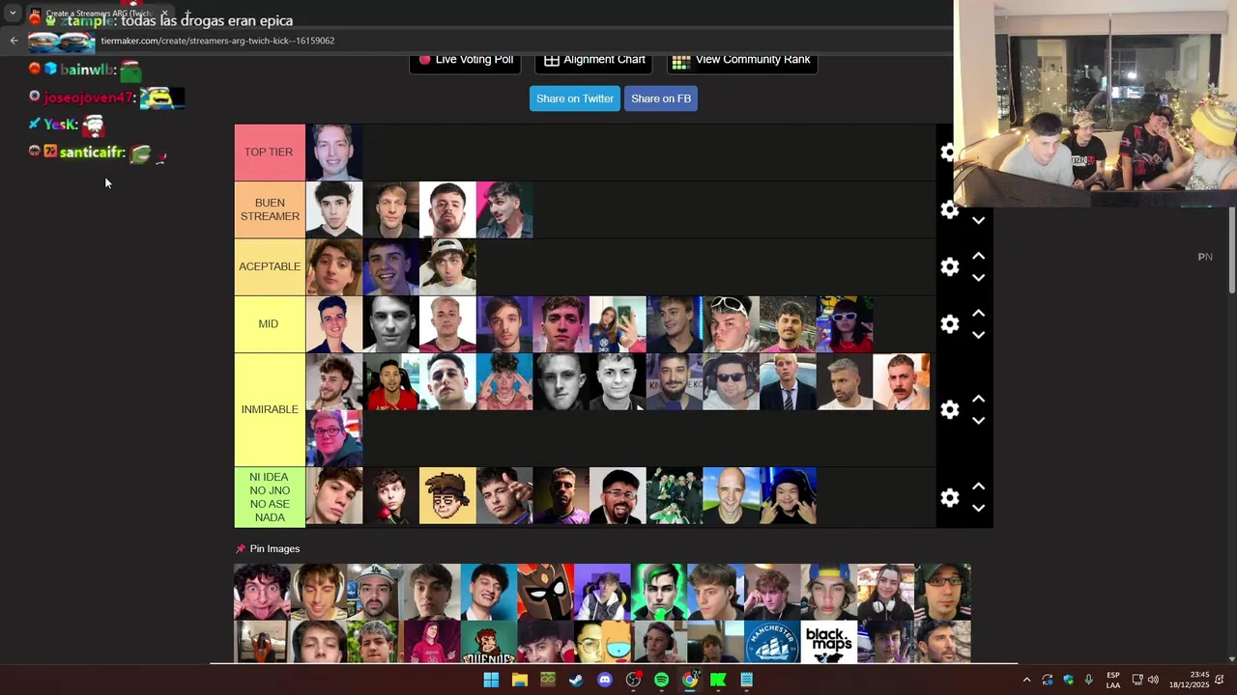Click the Share on FB button
The height and width of the screenshot is (695, 1237).
(x=661, y=98)
